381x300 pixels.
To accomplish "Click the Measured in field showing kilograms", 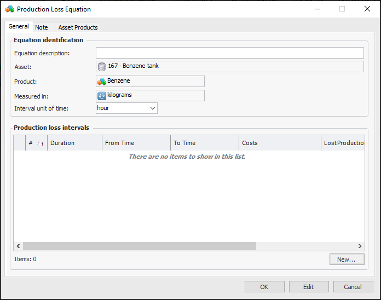I will tap(150, 96).
